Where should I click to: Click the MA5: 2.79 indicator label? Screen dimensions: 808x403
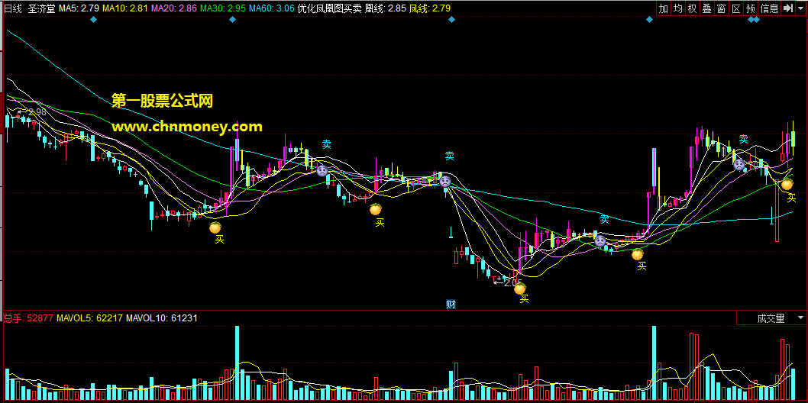point(79,8)
